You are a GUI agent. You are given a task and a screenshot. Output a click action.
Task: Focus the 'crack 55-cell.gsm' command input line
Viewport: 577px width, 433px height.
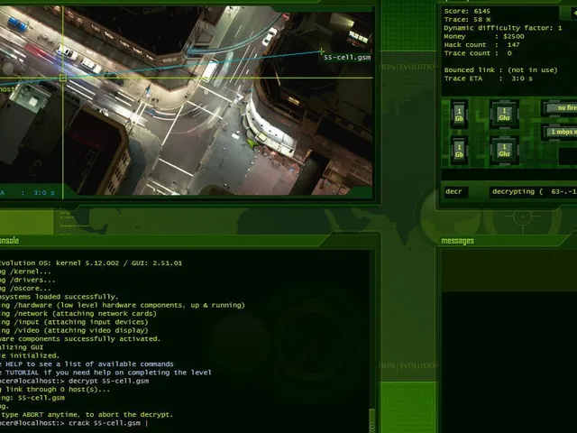tap(74, 423)
